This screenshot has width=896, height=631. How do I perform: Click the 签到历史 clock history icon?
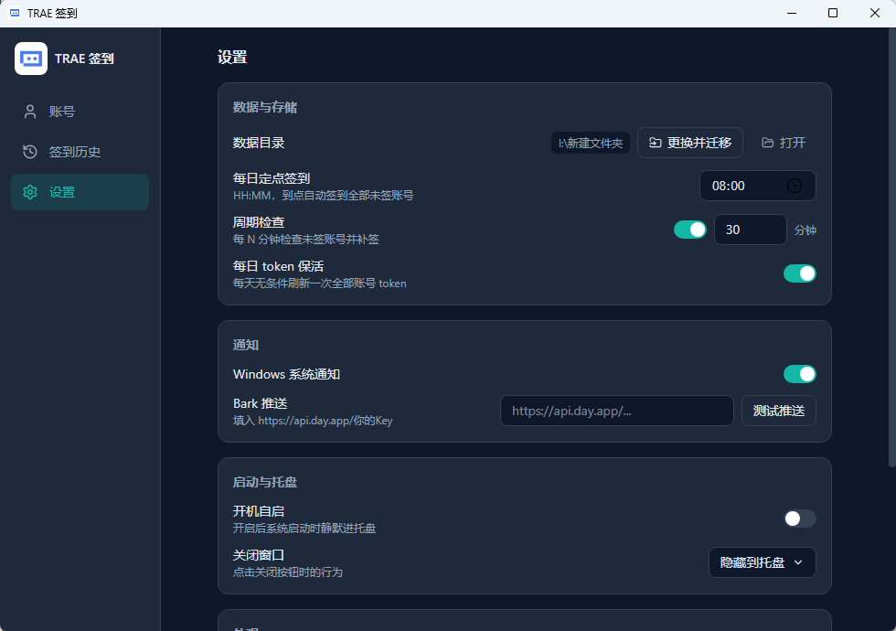point(29,152)
